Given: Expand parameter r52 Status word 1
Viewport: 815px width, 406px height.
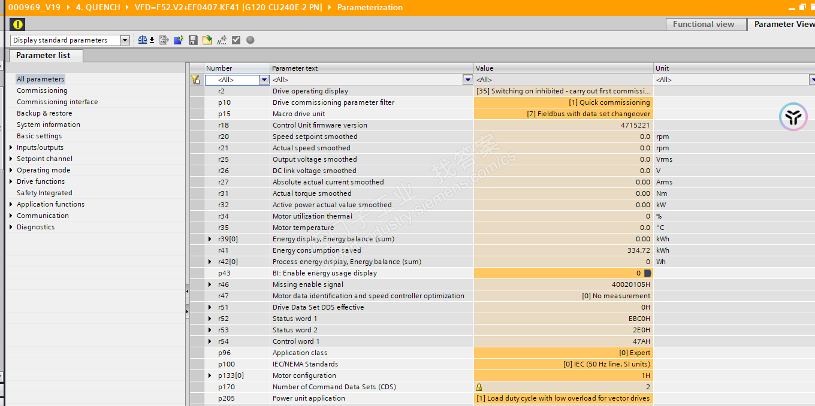Looking at the screenshot, I should click(x=210, y=319).
